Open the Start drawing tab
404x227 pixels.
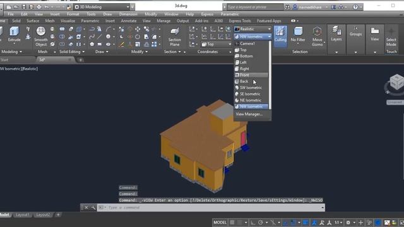[4, 60]
